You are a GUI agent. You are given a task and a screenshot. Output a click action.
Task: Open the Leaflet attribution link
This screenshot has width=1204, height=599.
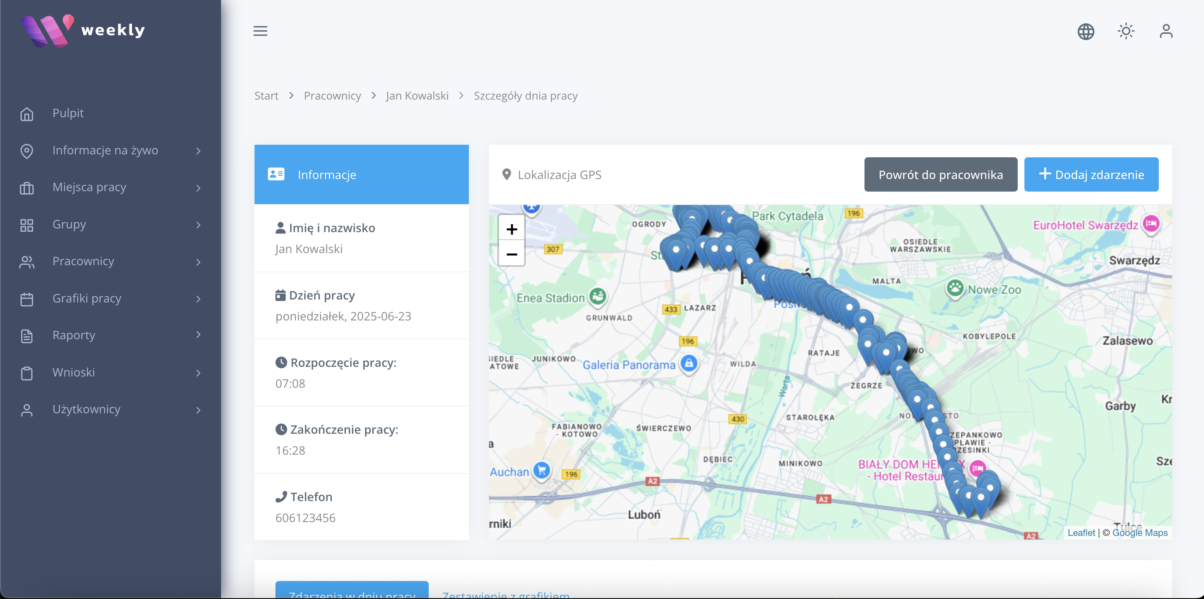pyautogui.click(x=1080, y=533)
